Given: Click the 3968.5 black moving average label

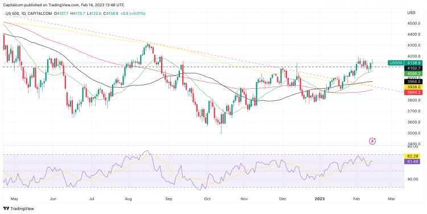Looking at the screenshot, I should [413, 81].
